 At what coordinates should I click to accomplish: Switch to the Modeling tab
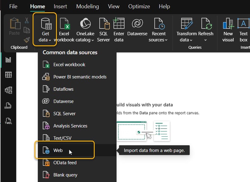coord(87,6)
